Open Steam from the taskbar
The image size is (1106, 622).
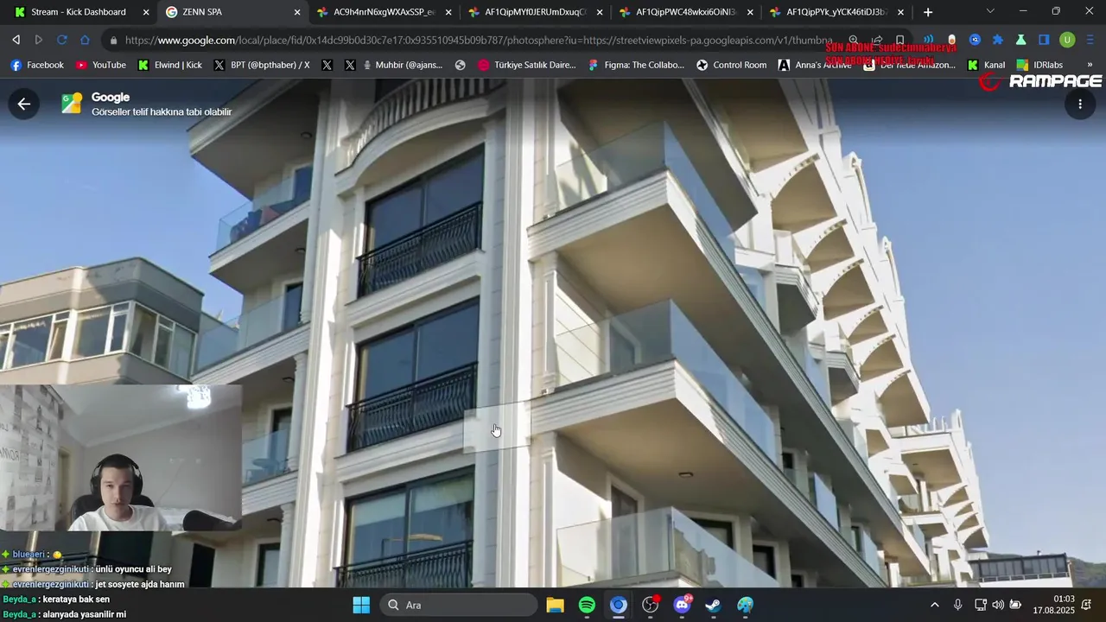(x=714, y=605)
